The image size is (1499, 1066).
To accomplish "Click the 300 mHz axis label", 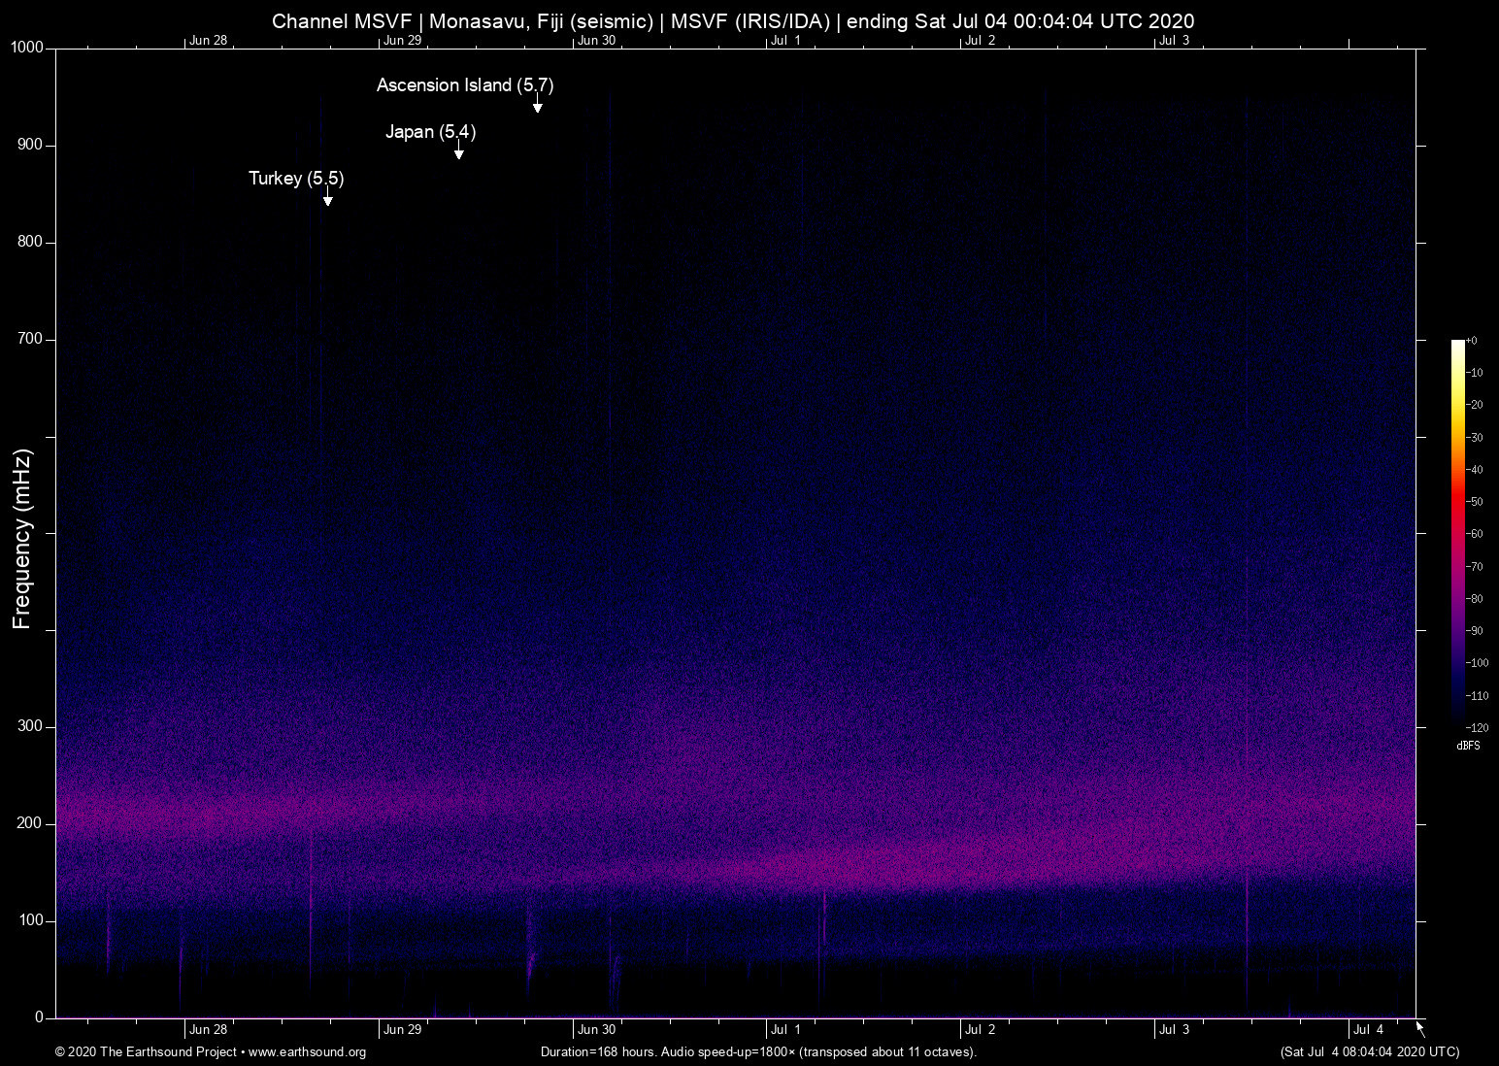I will point(31,725).
